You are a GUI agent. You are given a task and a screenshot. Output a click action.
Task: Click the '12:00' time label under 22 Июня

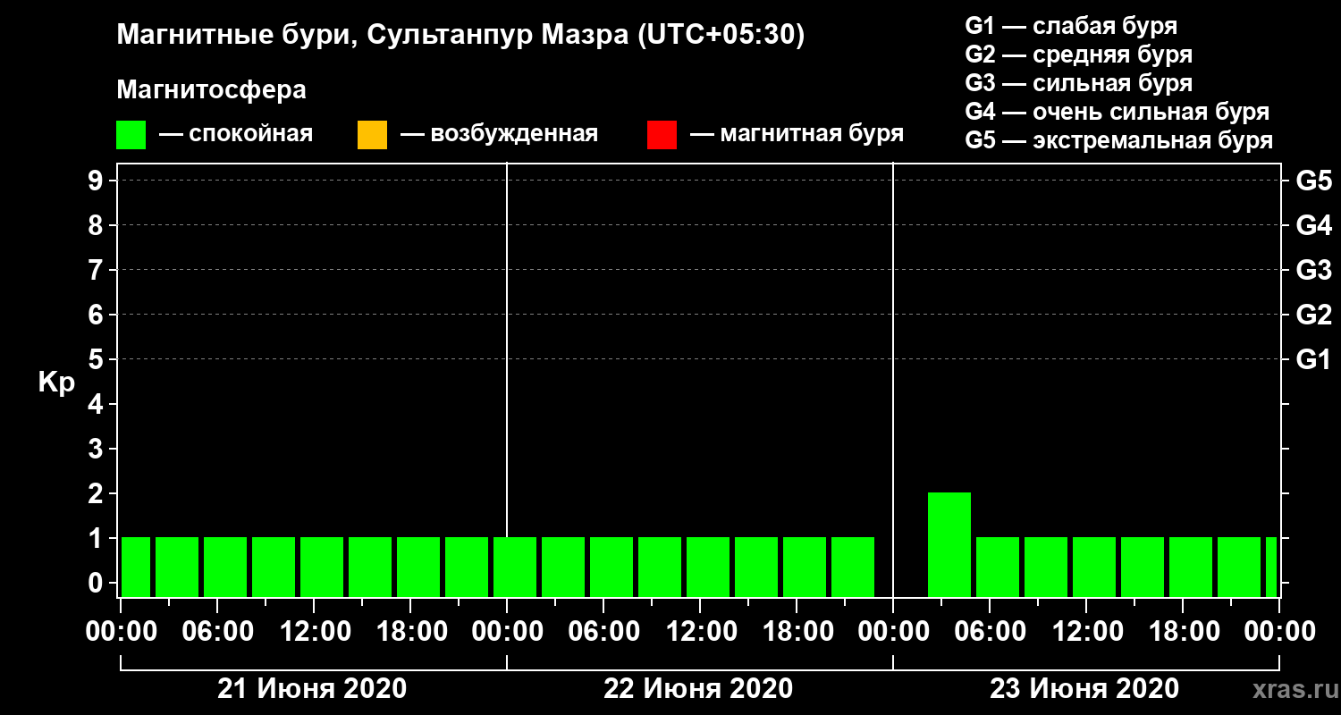[x=700, y=632]
